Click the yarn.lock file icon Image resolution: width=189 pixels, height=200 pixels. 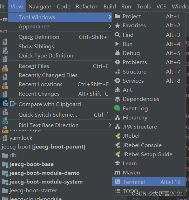pos(5,138)
